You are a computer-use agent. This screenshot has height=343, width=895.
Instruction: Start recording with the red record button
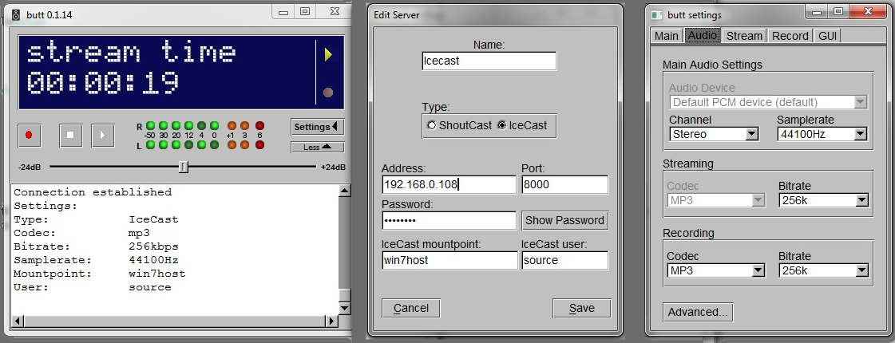click(29, 136)
